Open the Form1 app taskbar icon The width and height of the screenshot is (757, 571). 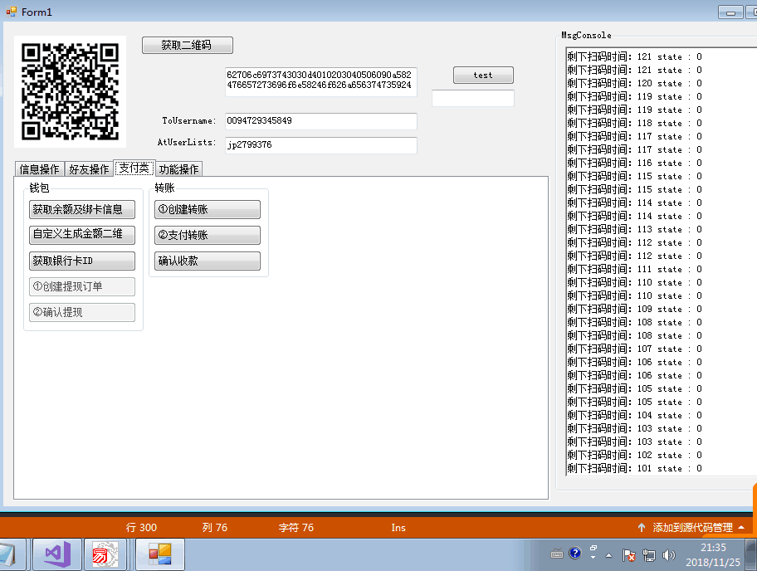160,554
